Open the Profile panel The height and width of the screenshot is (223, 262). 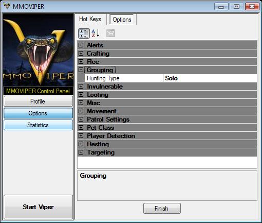point(38,101)
